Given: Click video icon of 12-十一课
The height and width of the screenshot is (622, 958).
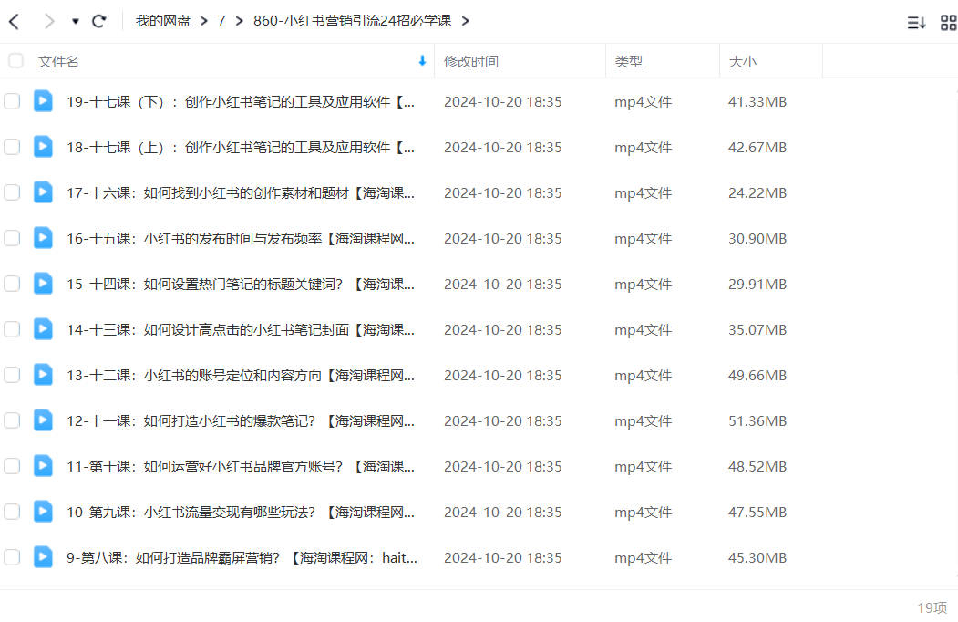Looking at the screenshot, I should point(43,420).
